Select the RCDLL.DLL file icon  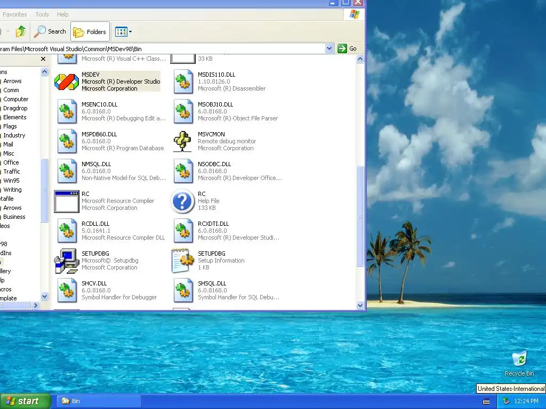(67, 231)
